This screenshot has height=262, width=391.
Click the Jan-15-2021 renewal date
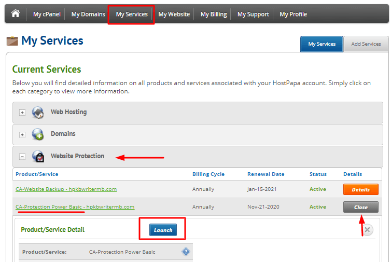coord(262,189)
